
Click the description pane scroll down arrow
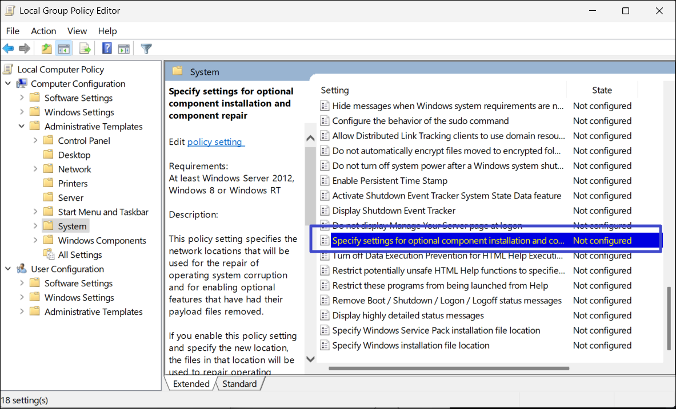311,359
